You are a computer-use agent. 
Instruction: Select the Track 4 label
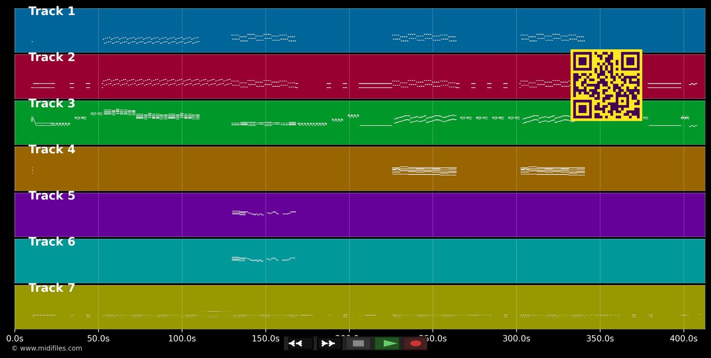tap(52, 150)
